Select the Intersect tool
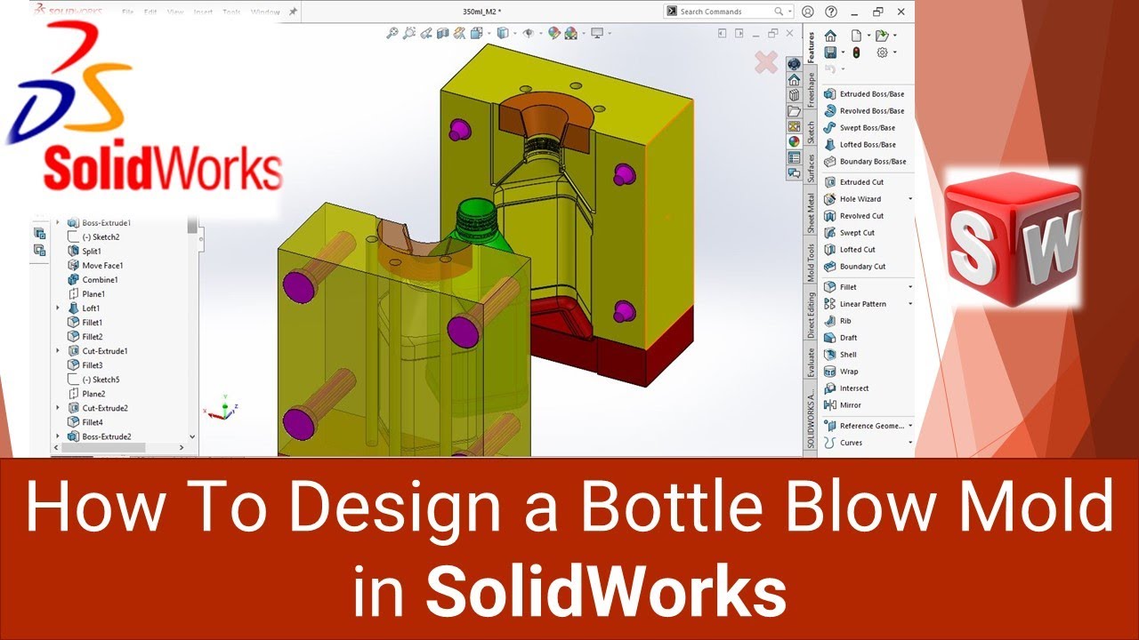 tap(846, 388)
